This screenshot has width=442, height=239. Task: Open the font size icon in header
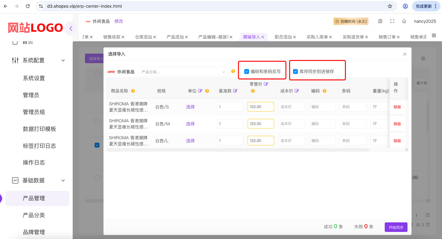click(x=380, y=21)
